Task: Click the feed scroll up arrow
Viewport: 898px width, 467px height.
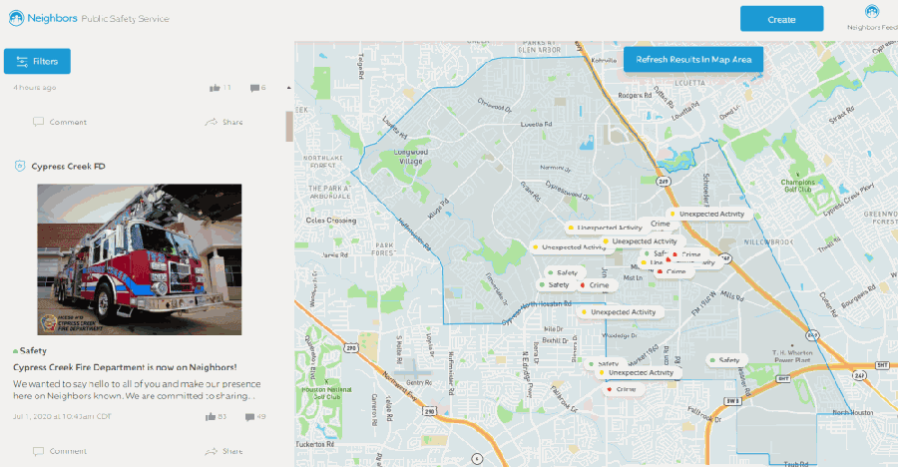Action: [x=289, y=88]
